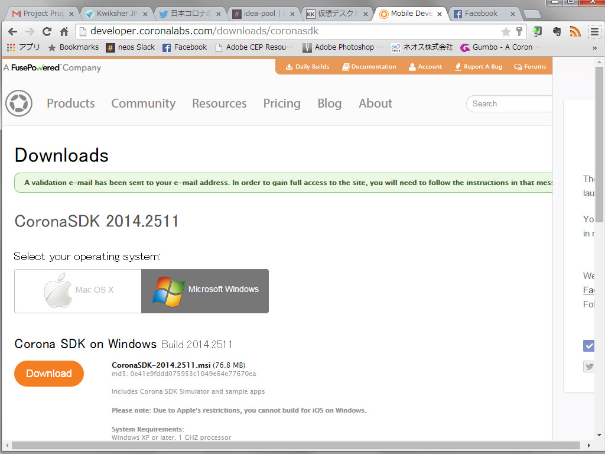This screenshot has width=605, height=454.
Task: Show more bookmarks with the chevron
Action: (x=594, y=48)
